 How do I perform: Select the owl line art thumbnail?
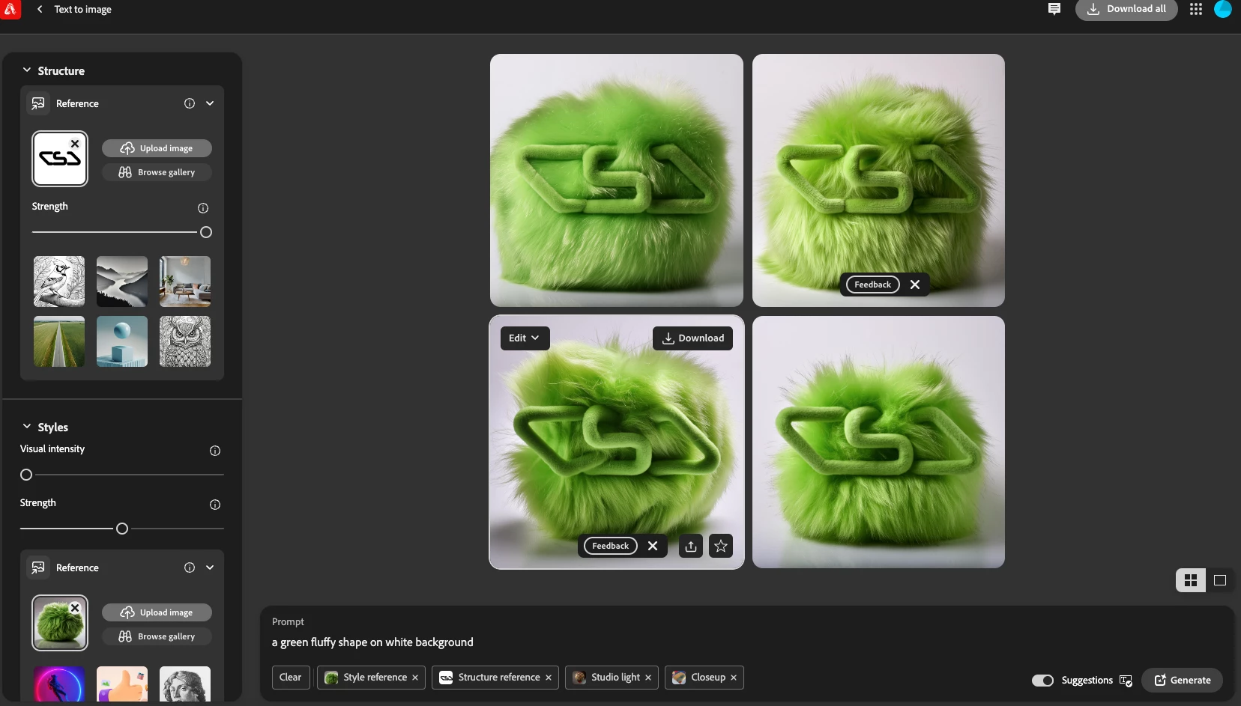tap(185, 341)
